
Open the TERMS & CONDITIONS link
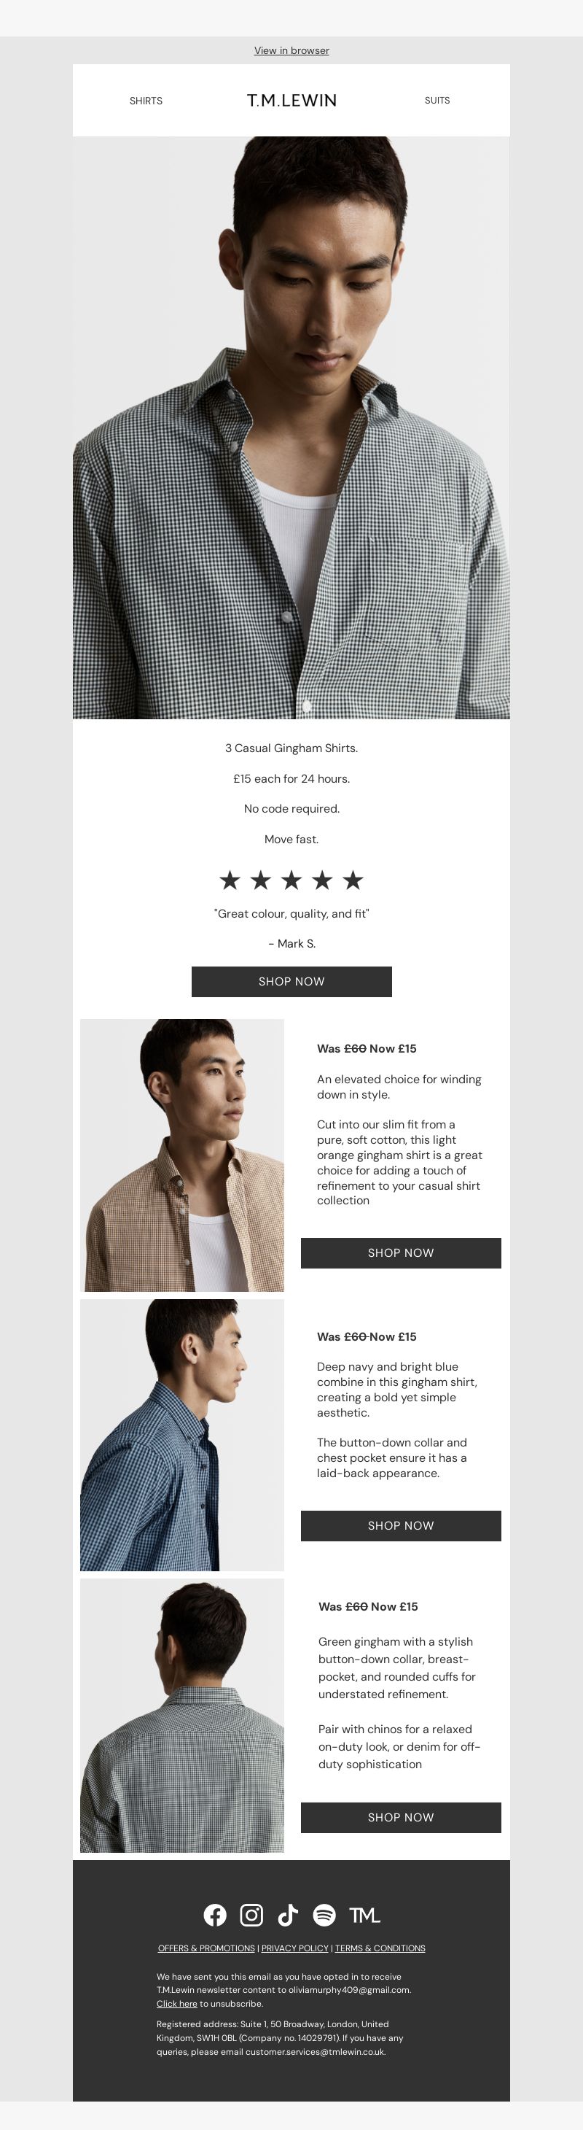[380, 1948]
